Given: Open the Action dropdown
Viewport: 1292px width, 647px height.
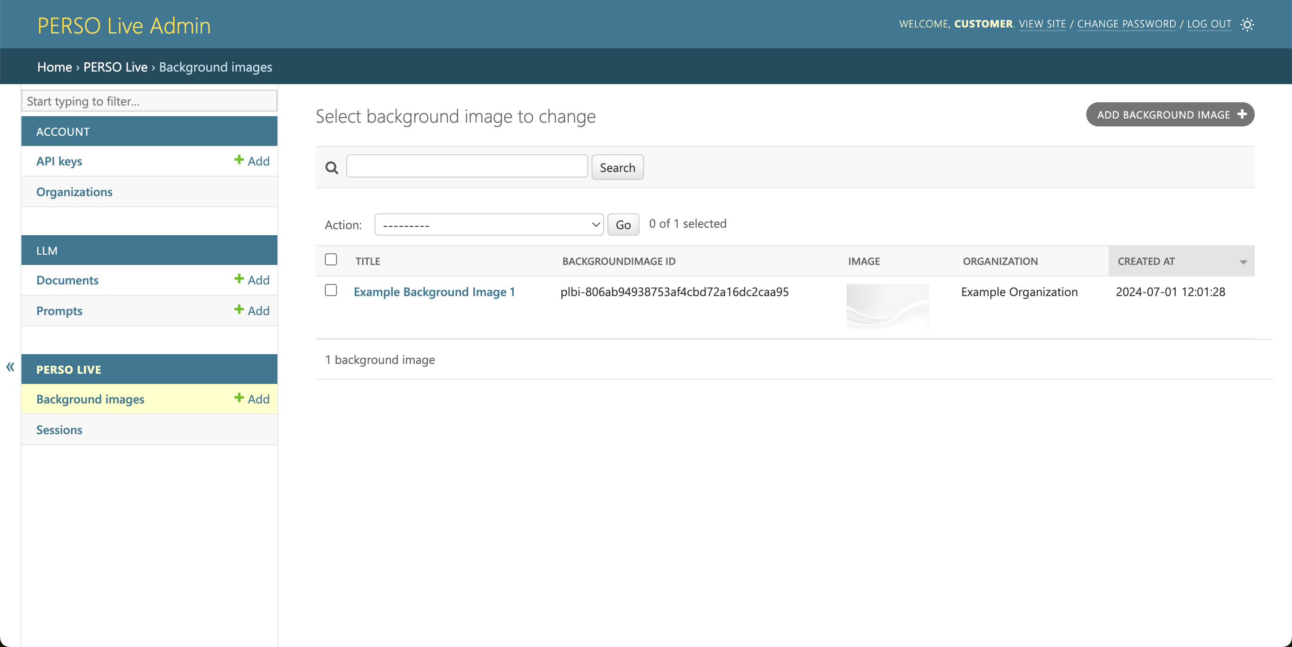Looking at the screenshot, I should pyautogui.click(x=489, y=224).
